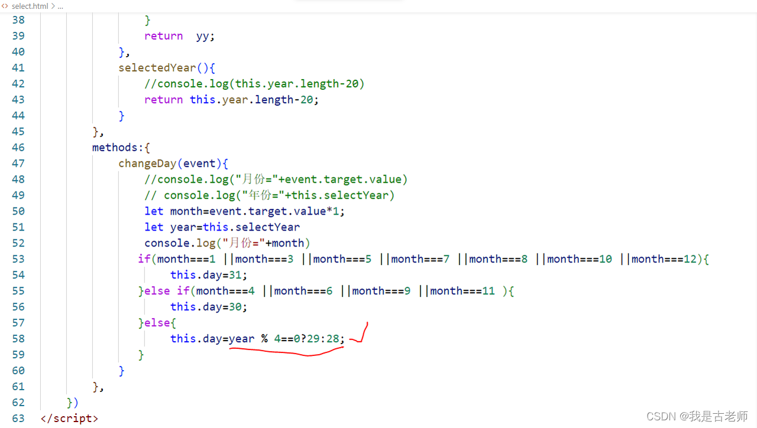757x428 pixels.
Task: Click the HTML file icon in the breadcrumb
Action: coord(5,6)
